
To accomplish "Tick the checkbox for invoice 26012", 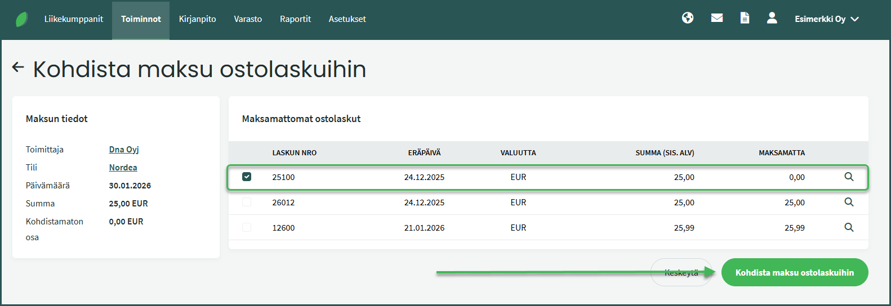I will (247, 202).
